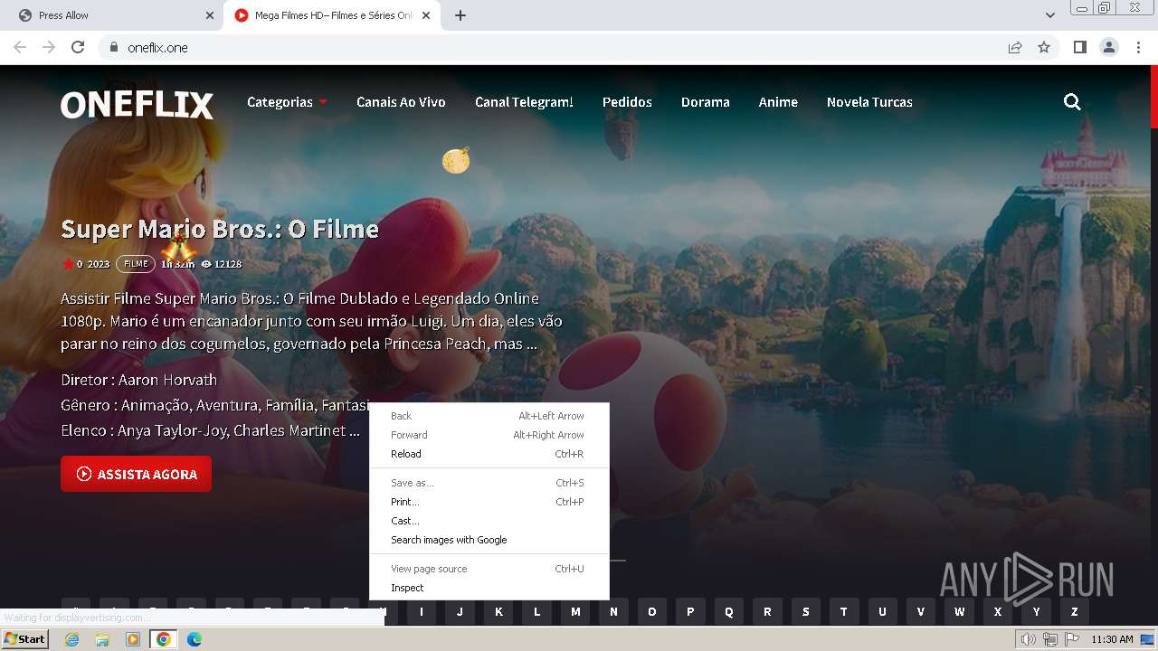Click the share page icon in the address bar

(1015, 47)
